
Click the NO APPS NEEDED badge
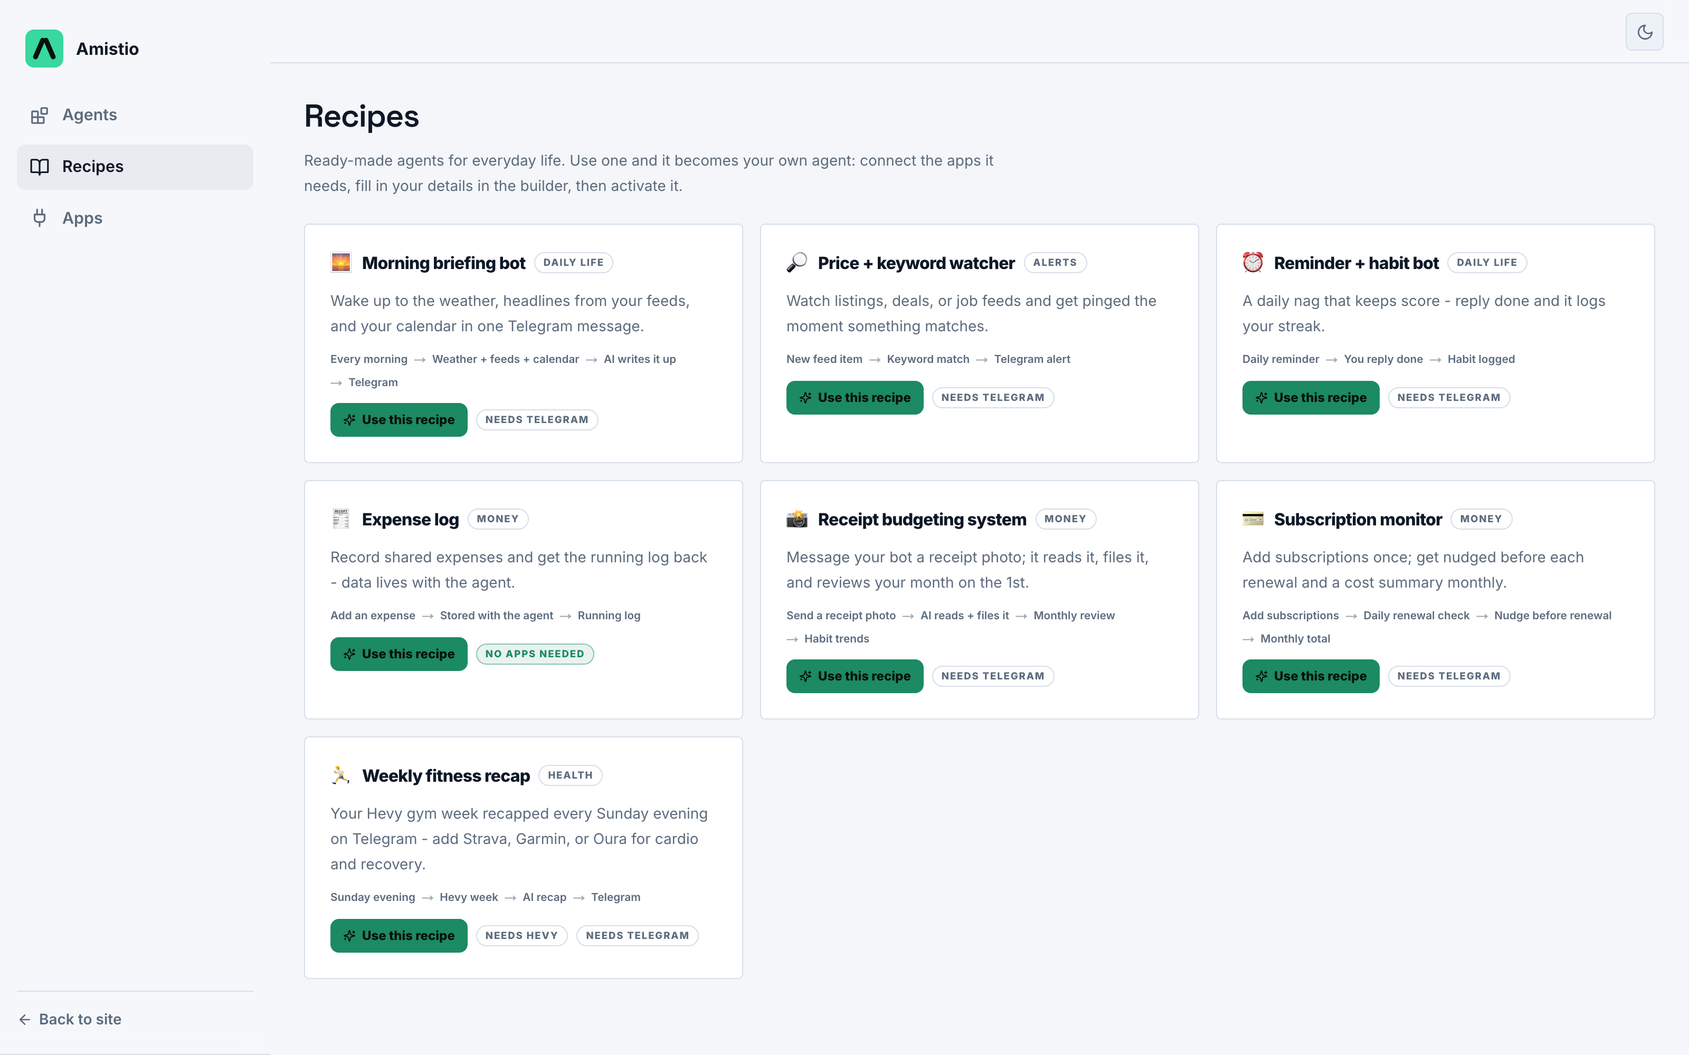[535, 654]
